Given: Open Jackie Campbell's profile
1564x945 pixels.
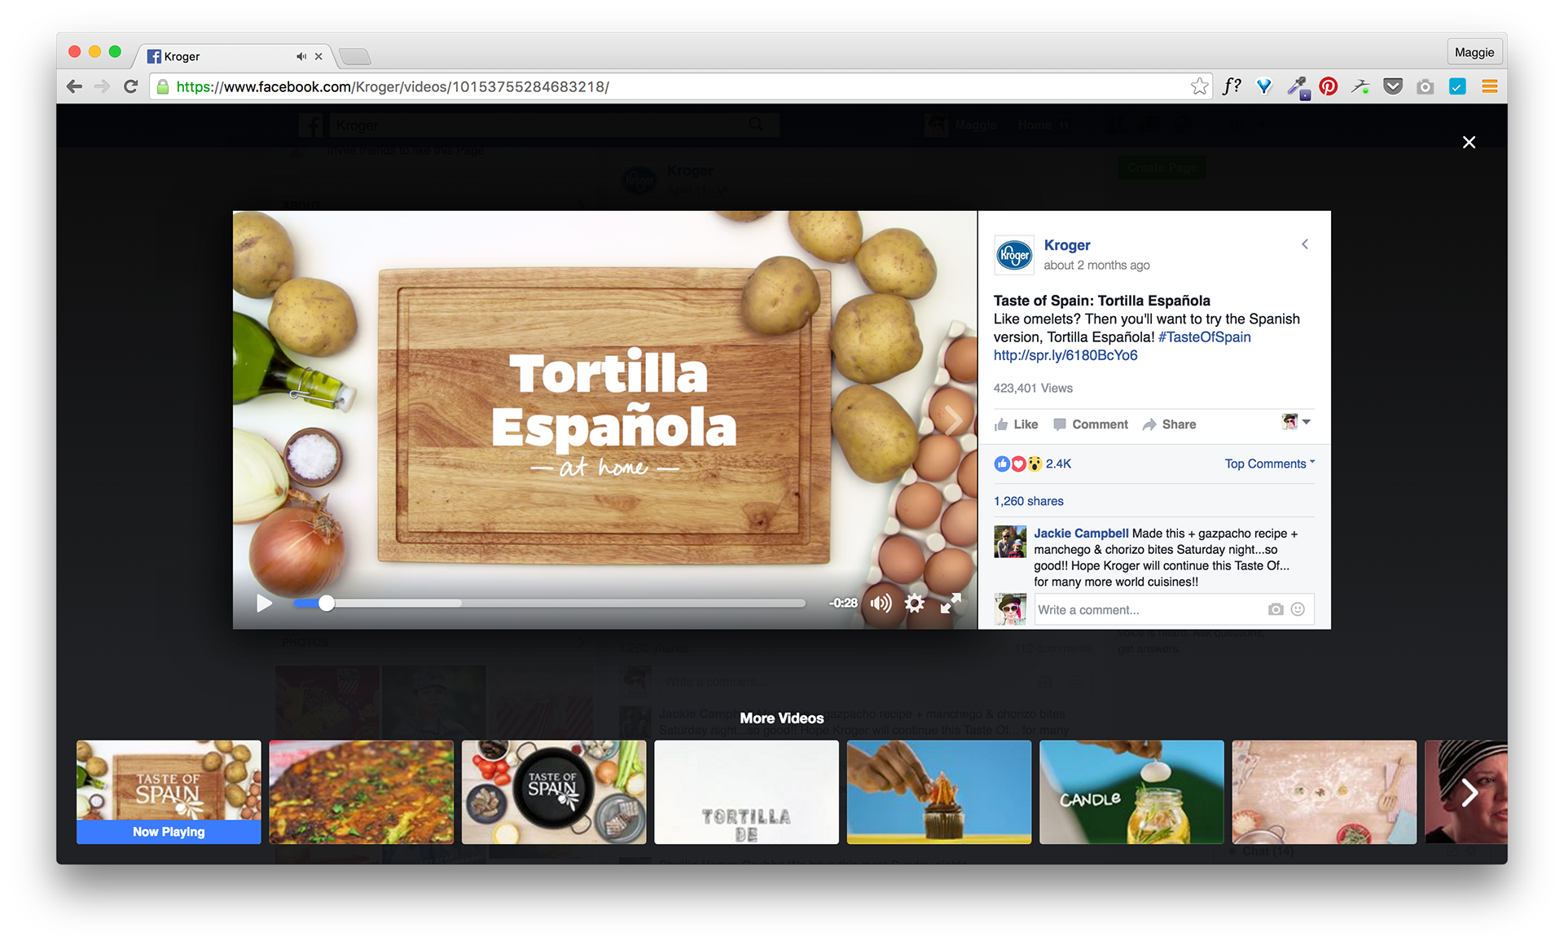Looking at the screenshot, I should pyautogui.click(x=1081, y=534).
